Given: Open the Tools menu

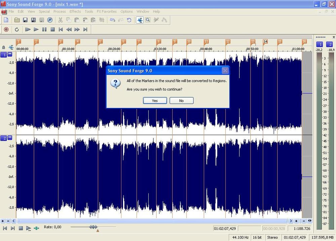Looking at the screenshot, I should click(89, 11).
